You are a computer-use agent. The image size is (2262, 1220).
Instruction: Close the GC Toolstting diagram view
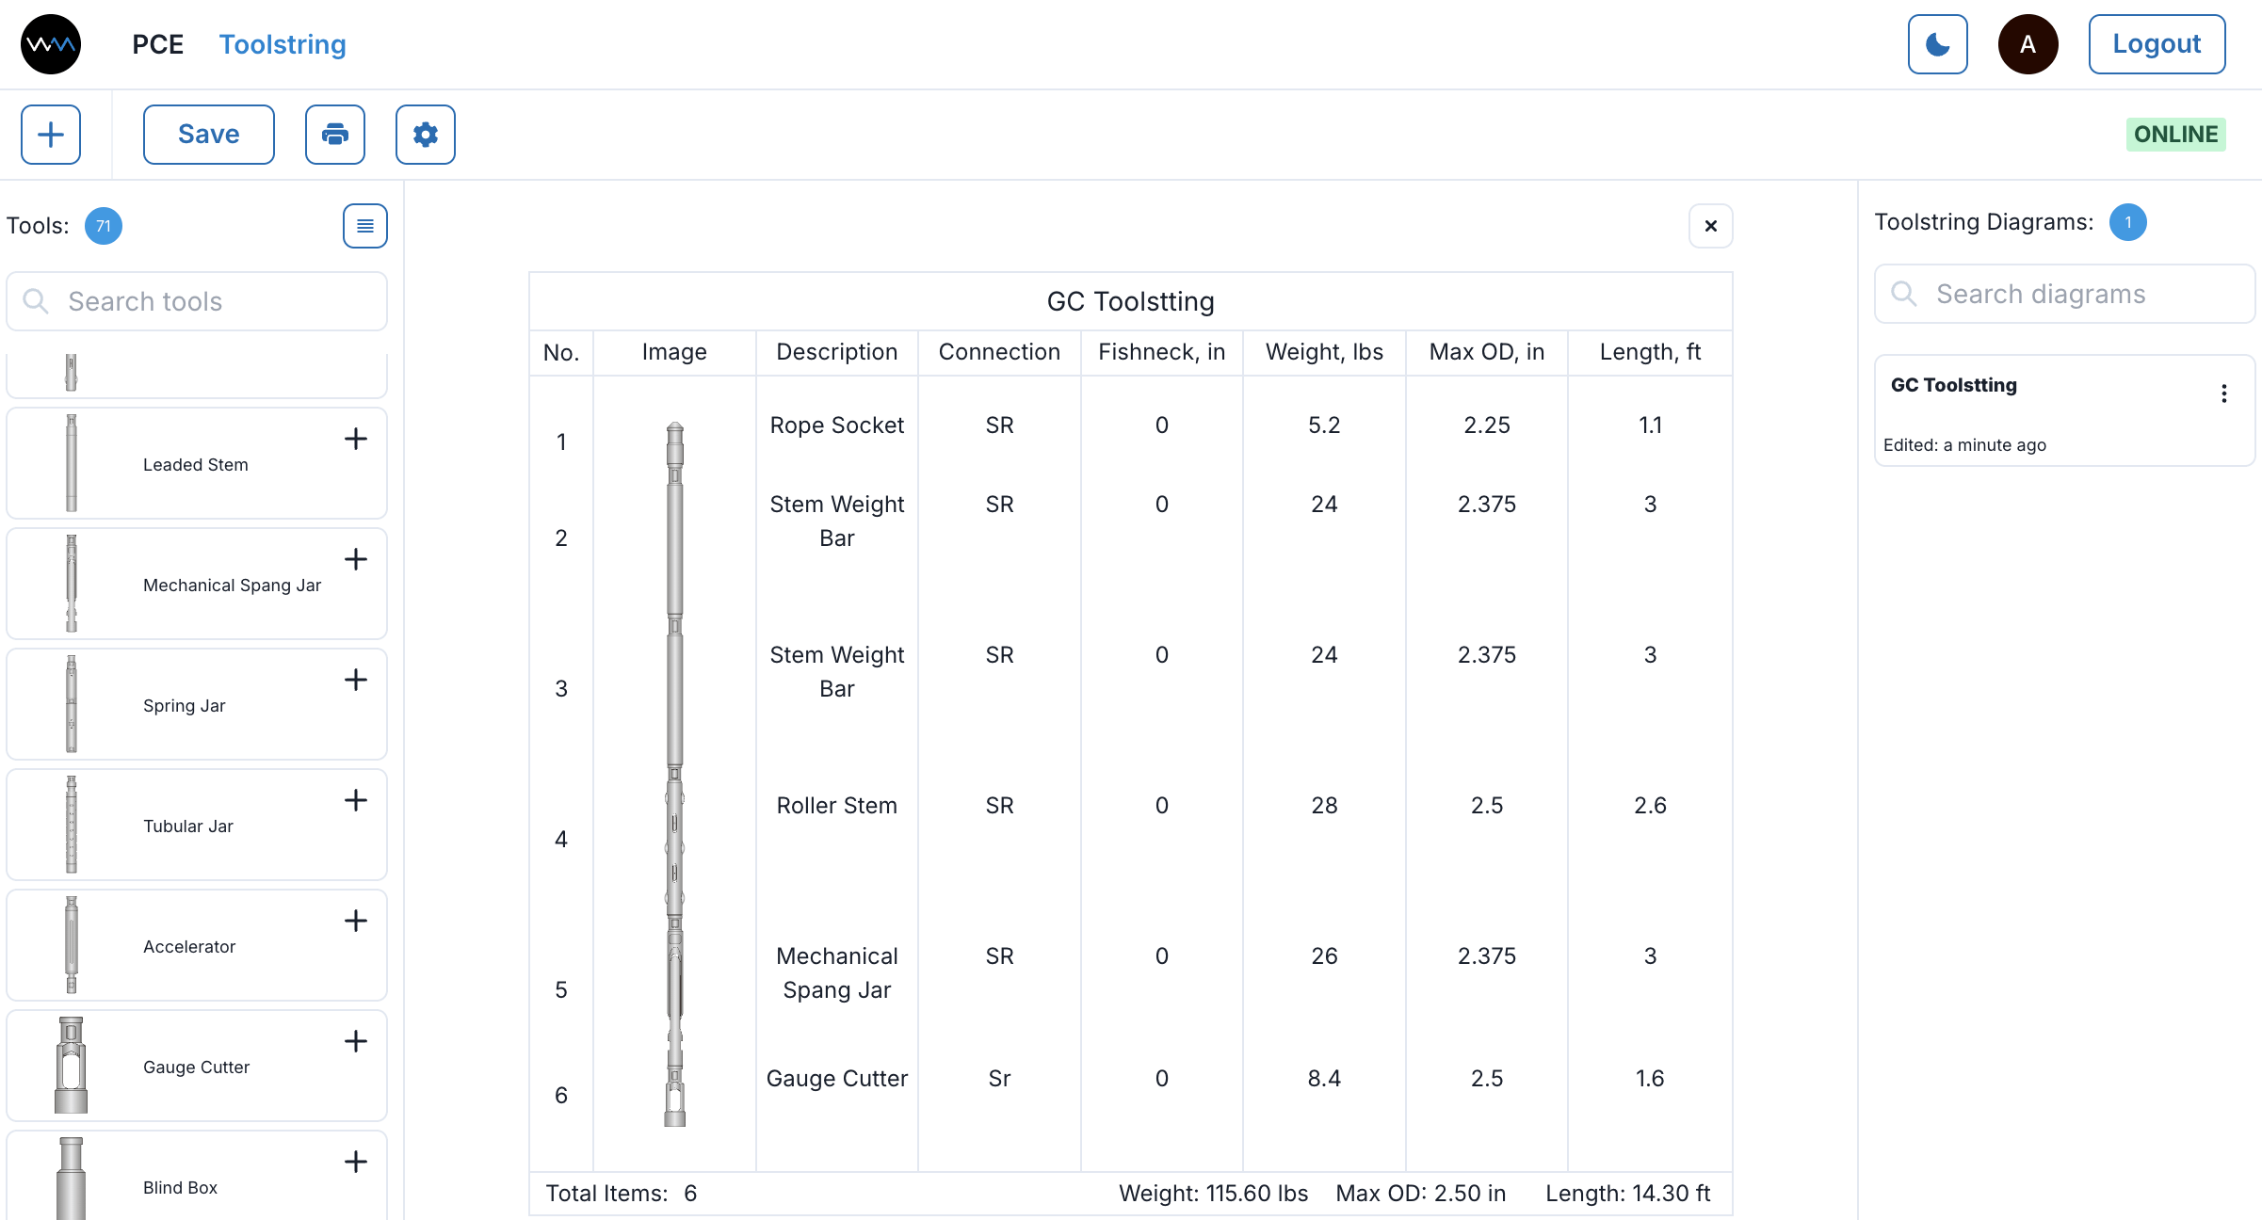coord(1711,226)
